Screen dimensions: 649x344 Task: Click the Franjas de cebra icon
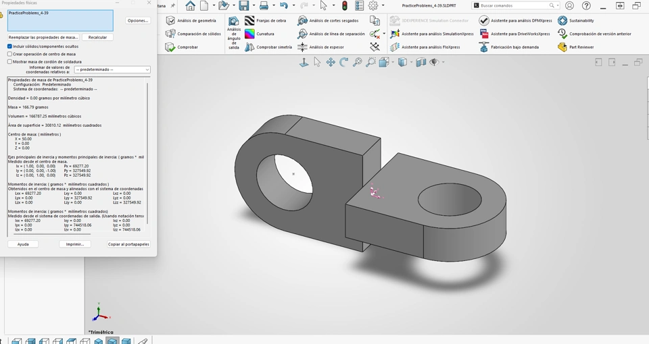[250, 21]
